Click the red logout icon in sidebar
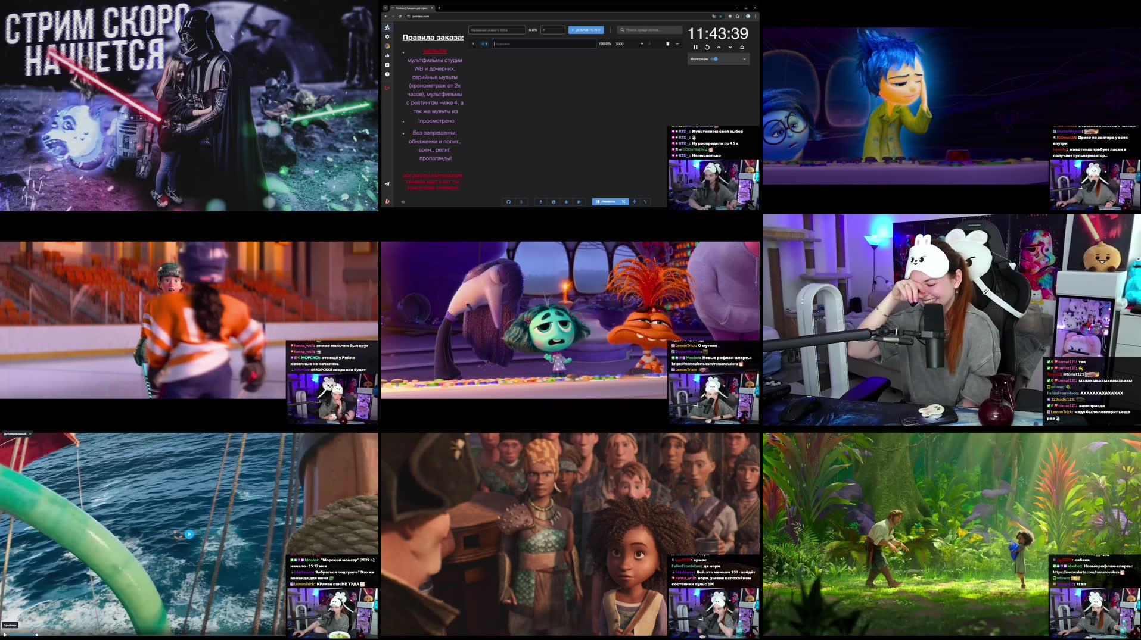 387,88
